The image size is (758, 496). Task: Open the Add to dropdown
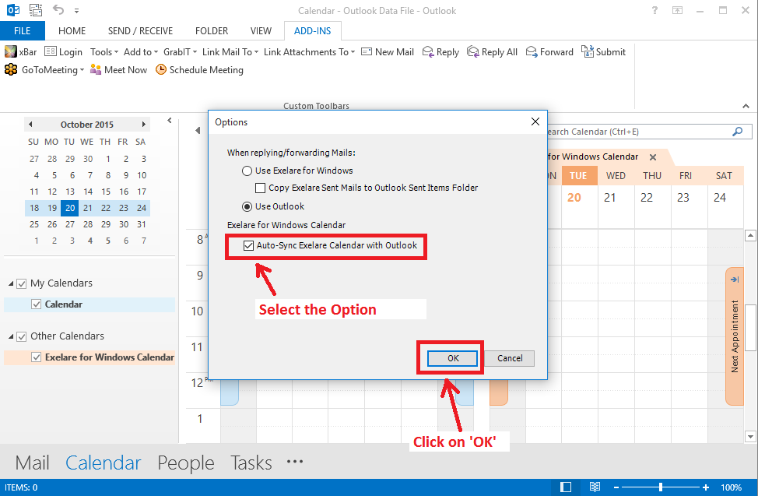[x=141, y=51]
